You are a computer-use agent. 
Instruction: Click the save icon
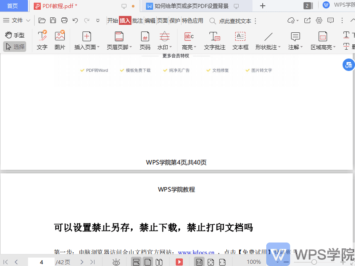53,20
